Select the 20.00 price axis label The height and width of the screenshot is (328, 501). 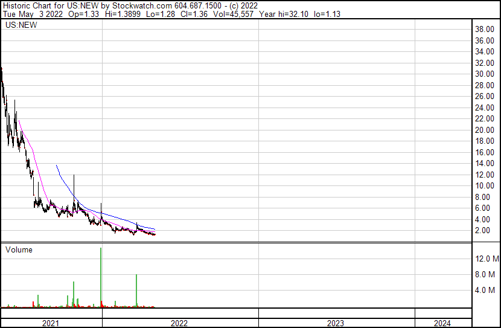(x=486, y=130)
